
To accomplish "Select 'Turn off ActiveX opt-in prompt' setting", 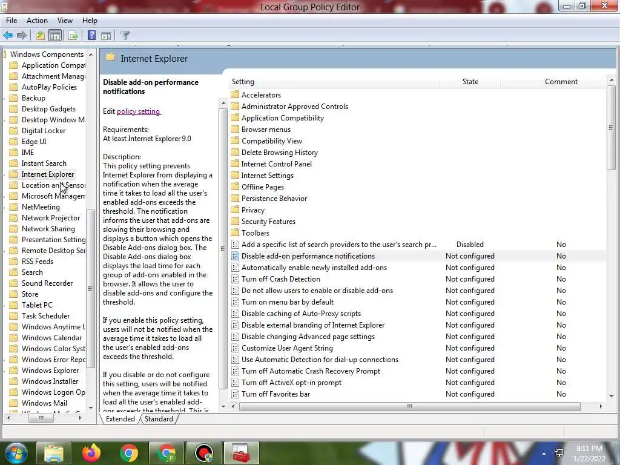I will pos(291,383).
